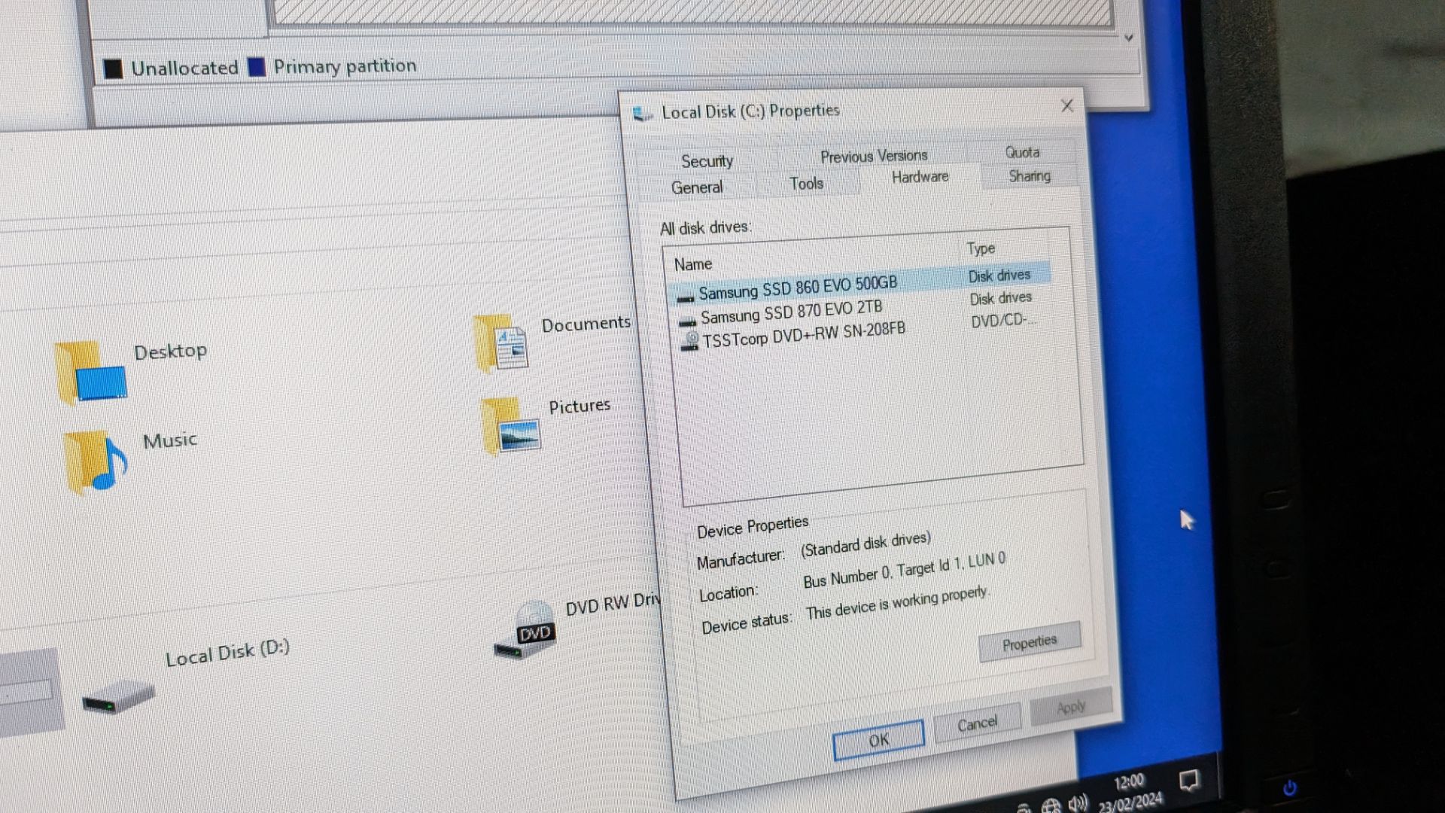Click the Desktop folder label
The width and height of the screenshot is (1445, 813).
[x=170, y=351]
